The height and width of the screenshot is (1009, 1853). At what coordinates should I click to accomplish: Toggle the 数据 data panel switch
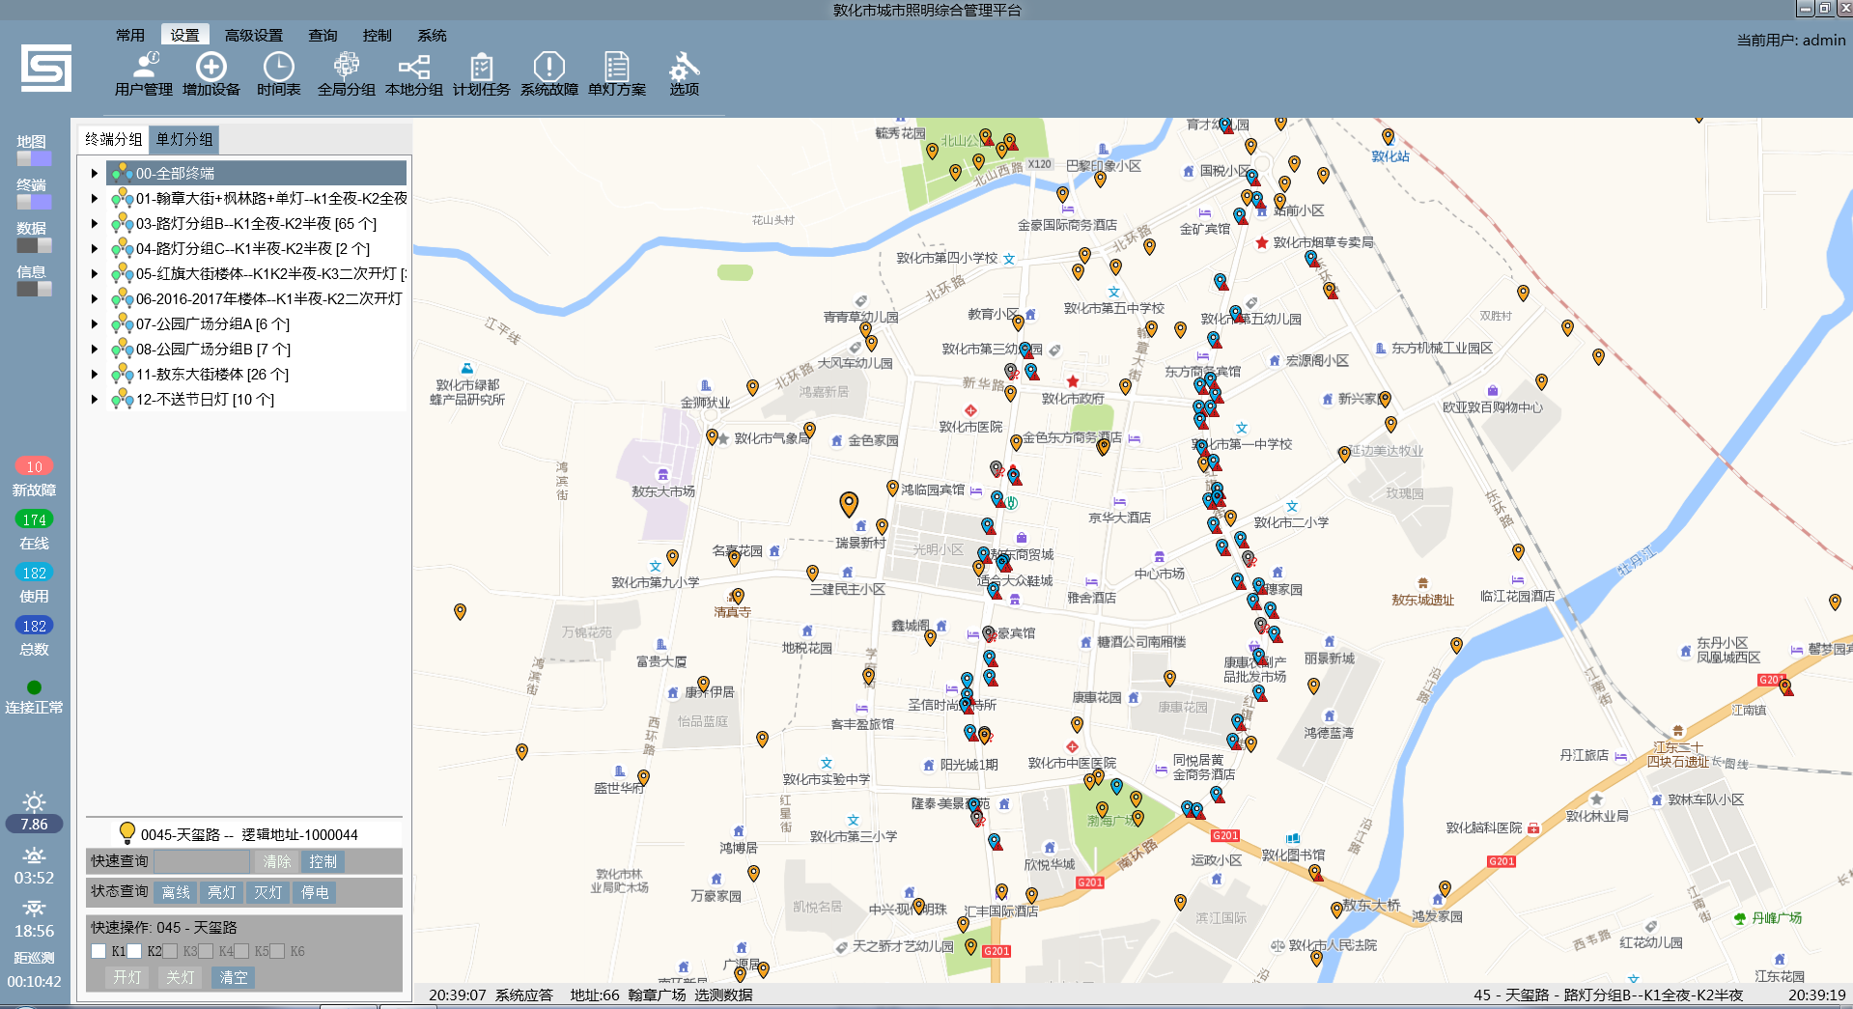coord(34,245)
